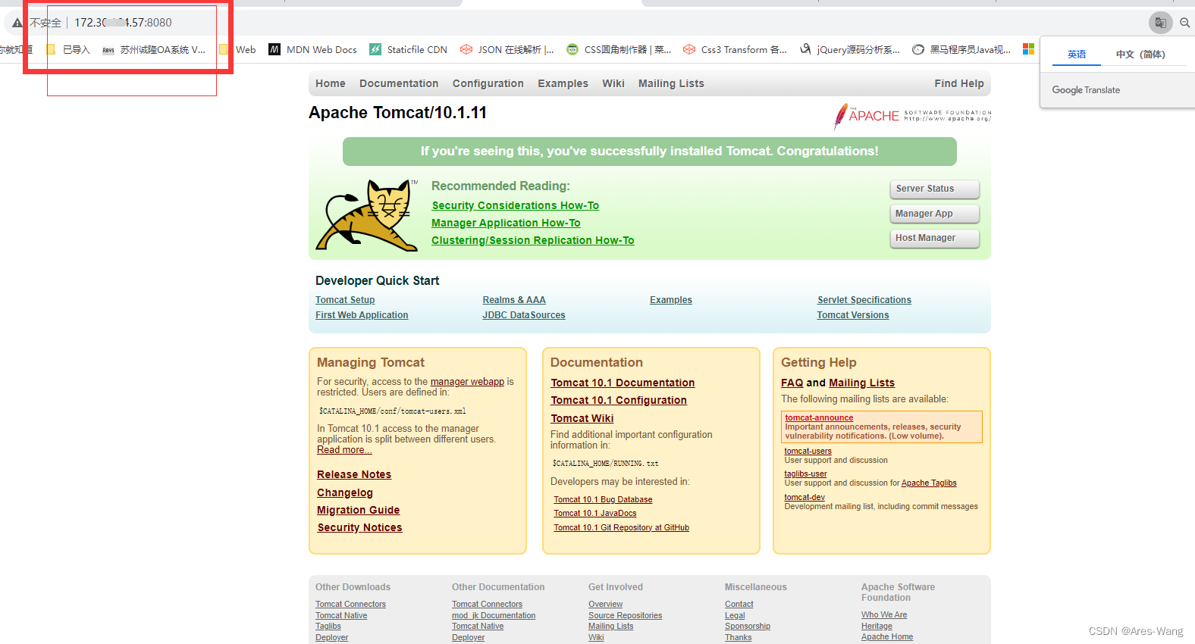Open First Web Application link

point(362,315)
